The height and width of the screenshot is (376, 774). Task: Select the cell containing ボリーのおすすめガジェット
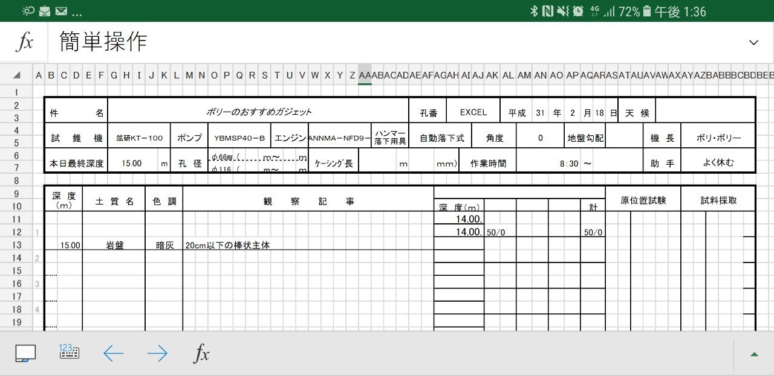(259, 112)
